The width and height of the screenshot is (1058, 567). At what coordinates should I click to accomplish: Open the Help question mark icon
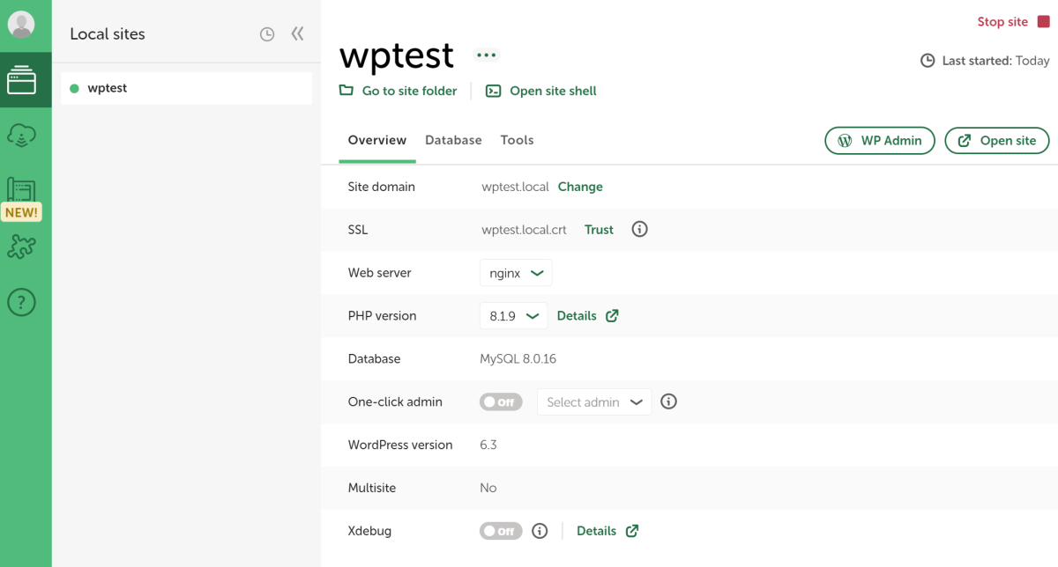[x=21, y=303]
